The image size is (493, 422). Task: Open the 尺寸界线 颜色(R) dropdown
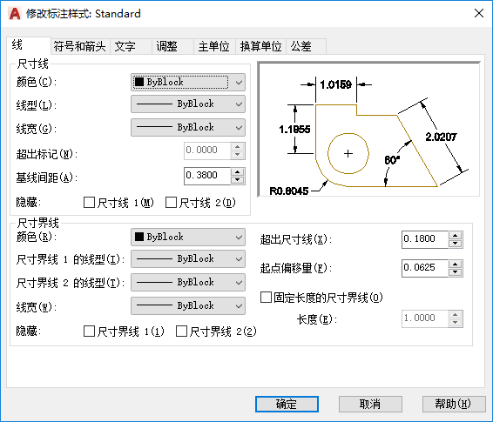(188, 237)
